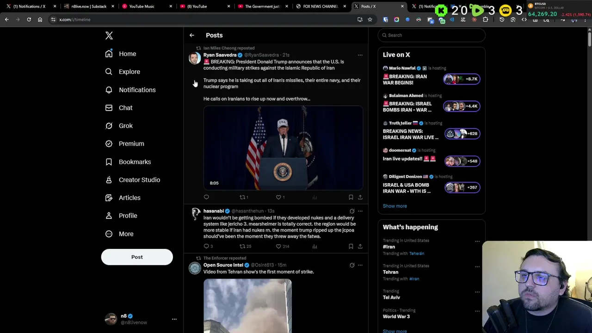592x333 pixels.
Task: Open account menu dots next to n8
Action: (x=174, y=319)
